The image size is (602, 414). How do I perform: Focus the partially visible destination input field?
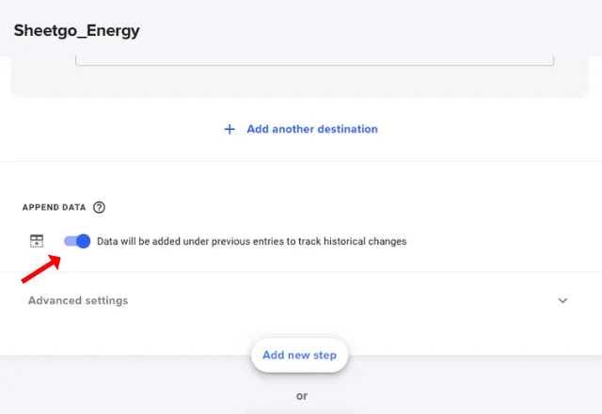point(314,60)
